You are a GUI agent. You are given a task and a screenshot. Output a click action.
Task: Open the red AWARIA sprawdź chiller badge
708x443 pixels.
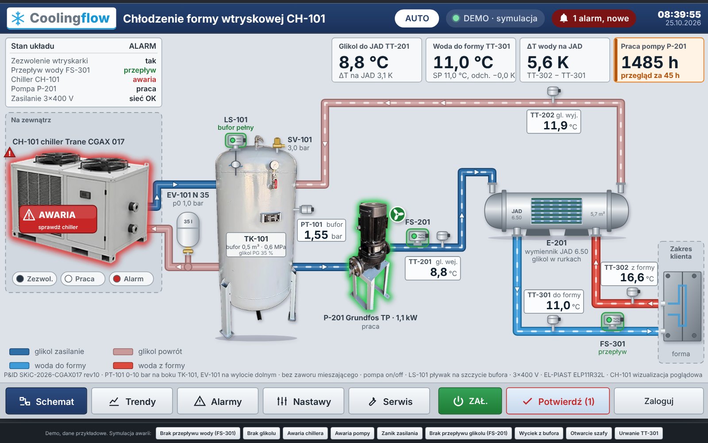point(58,219)
